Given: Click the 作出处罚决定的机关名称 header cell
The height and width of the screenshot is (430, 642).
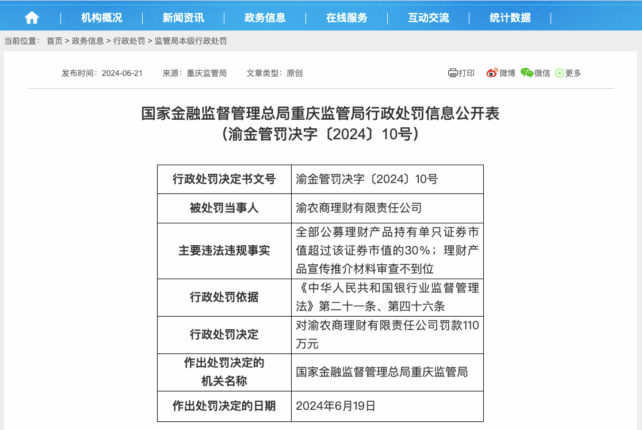Looking at the screenshot, I should [x=224, y=372].
